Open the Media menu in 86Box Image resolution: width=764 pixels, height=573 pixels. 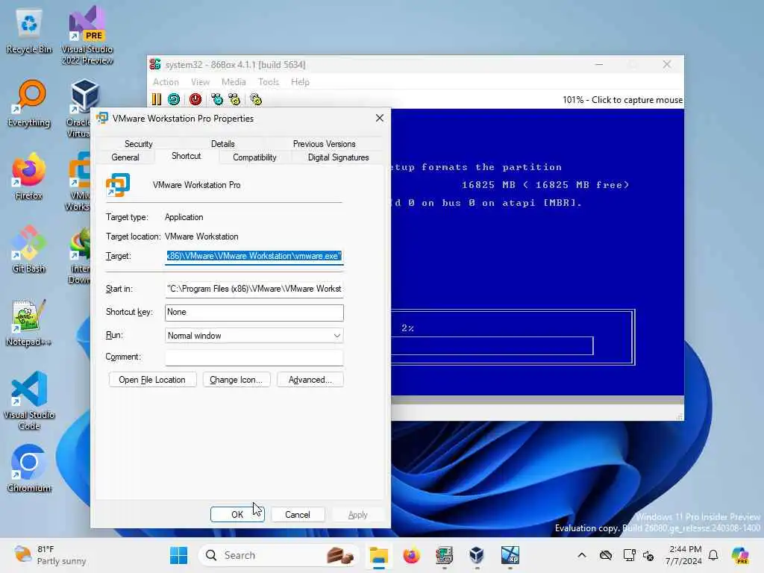click(x=234, y=82)
